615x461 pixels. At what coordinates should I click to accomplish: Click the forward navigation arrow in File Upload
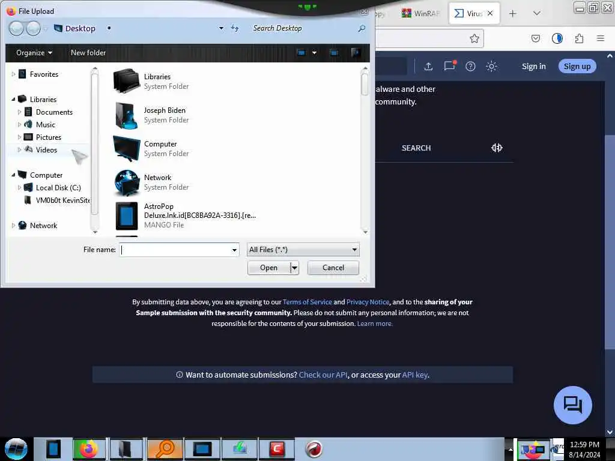click(33, 28)
